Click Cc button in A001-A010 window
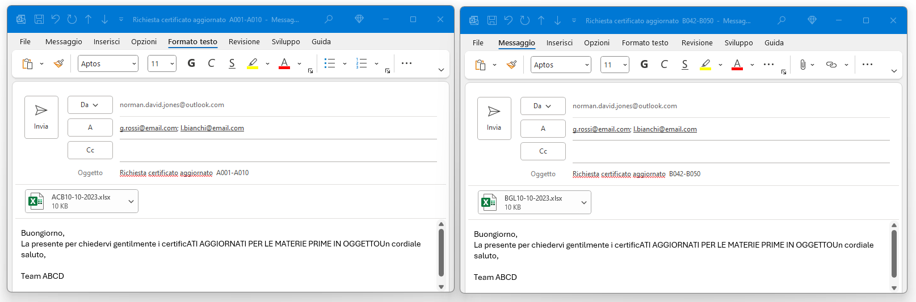916x302 pixels. coord(90,150)
